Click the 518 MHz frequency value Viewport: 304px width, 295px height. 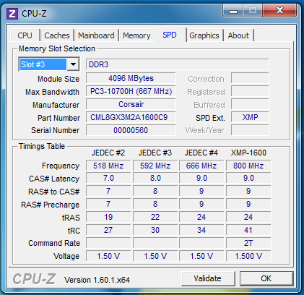click(x=108, y=166)
